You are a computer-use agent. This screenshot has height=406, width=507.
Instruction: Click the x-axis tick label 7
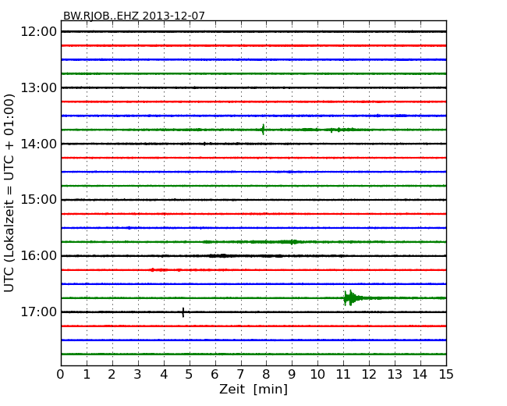[x=240, y=375]
